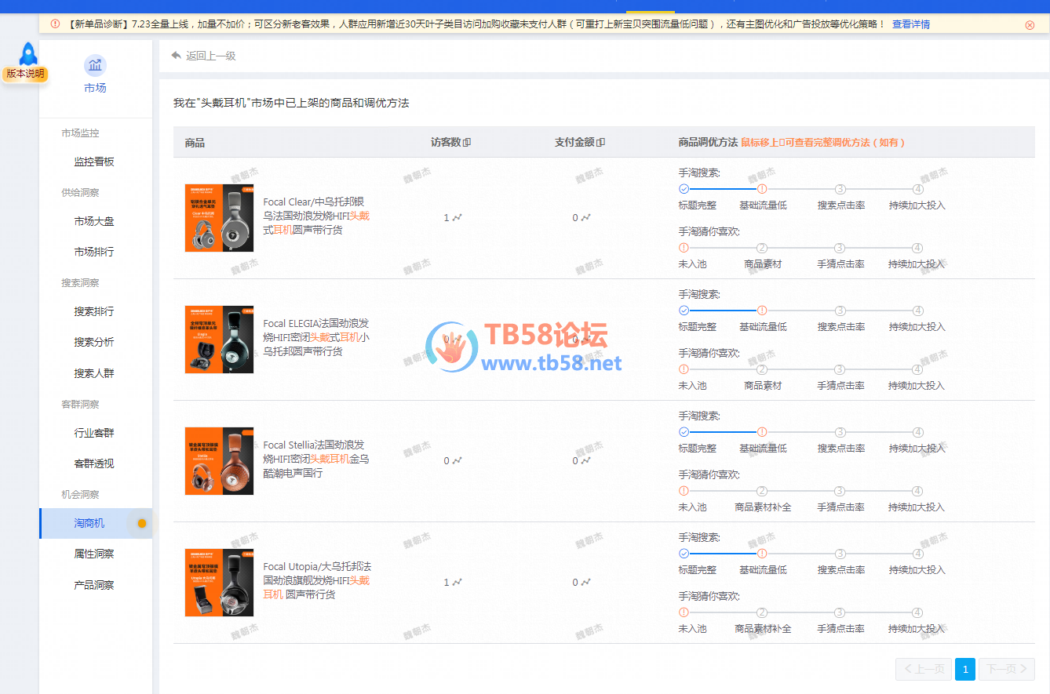Open the Focal ELEGIA product title
Screen dimensions: 1050x694
316,337
